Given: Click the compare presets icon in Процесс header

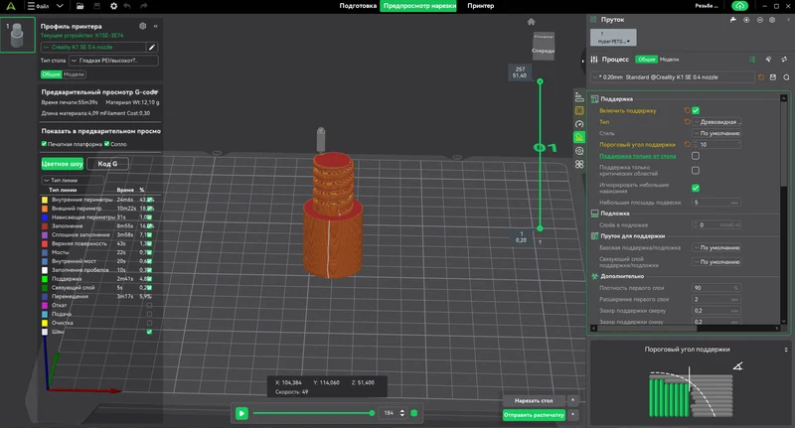Looking at the screenshot, I should (784, 60).
